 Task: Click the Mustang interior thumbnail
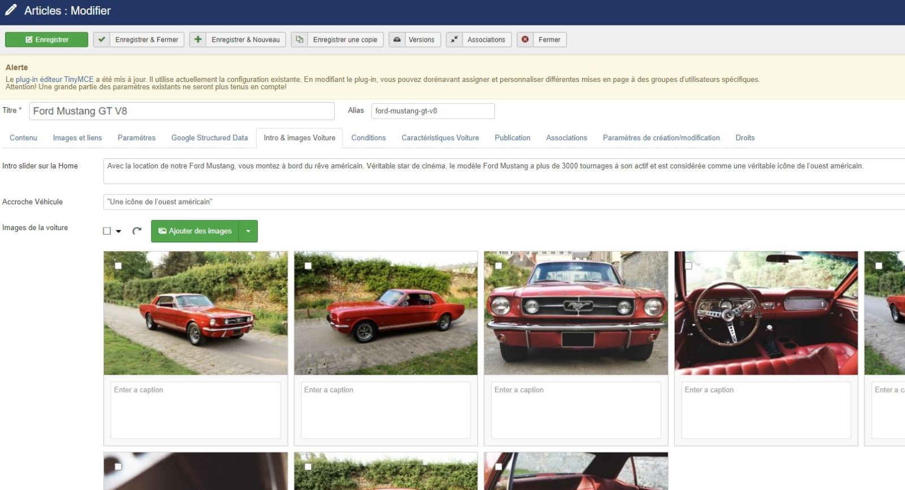766,313
